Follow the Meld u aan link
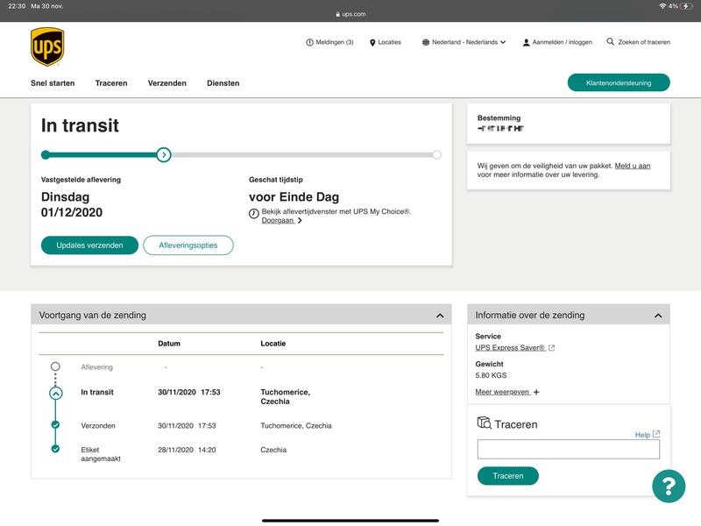Viewport: 701px width, 526px height. [633, 166]
